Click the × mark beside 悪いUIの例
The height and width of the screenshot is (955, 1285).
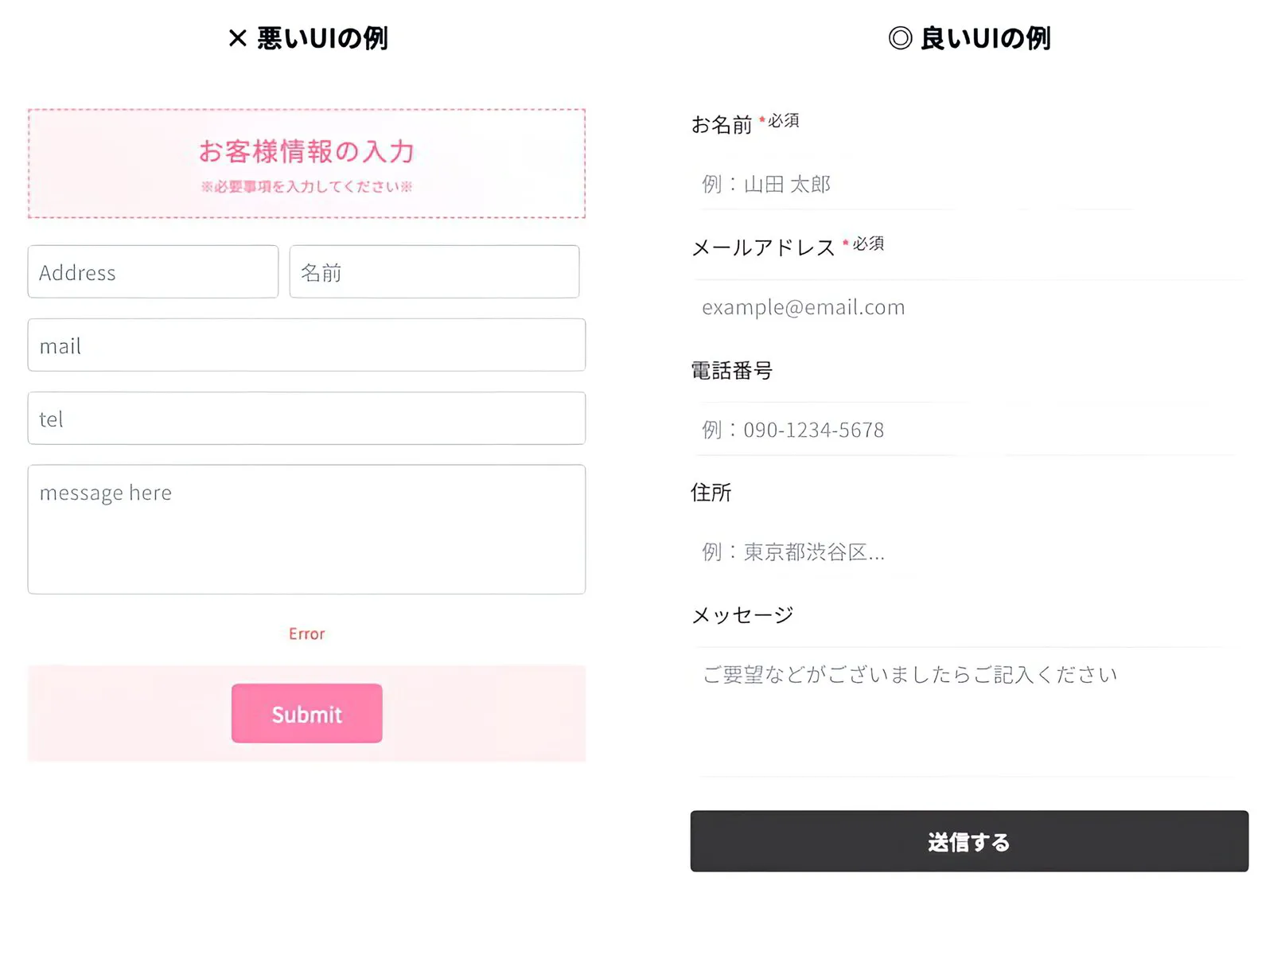[x=237, y=38]
